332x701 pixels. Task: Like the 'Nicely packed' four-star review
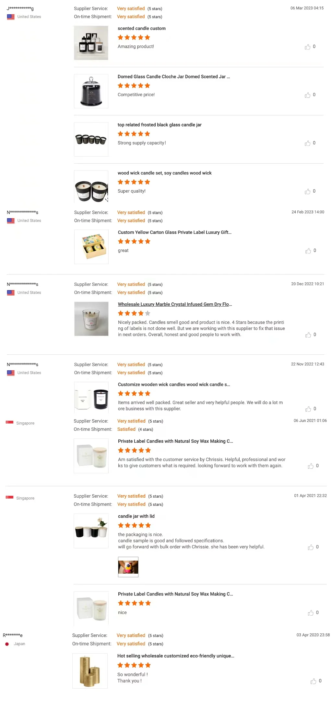pos(308,335)
